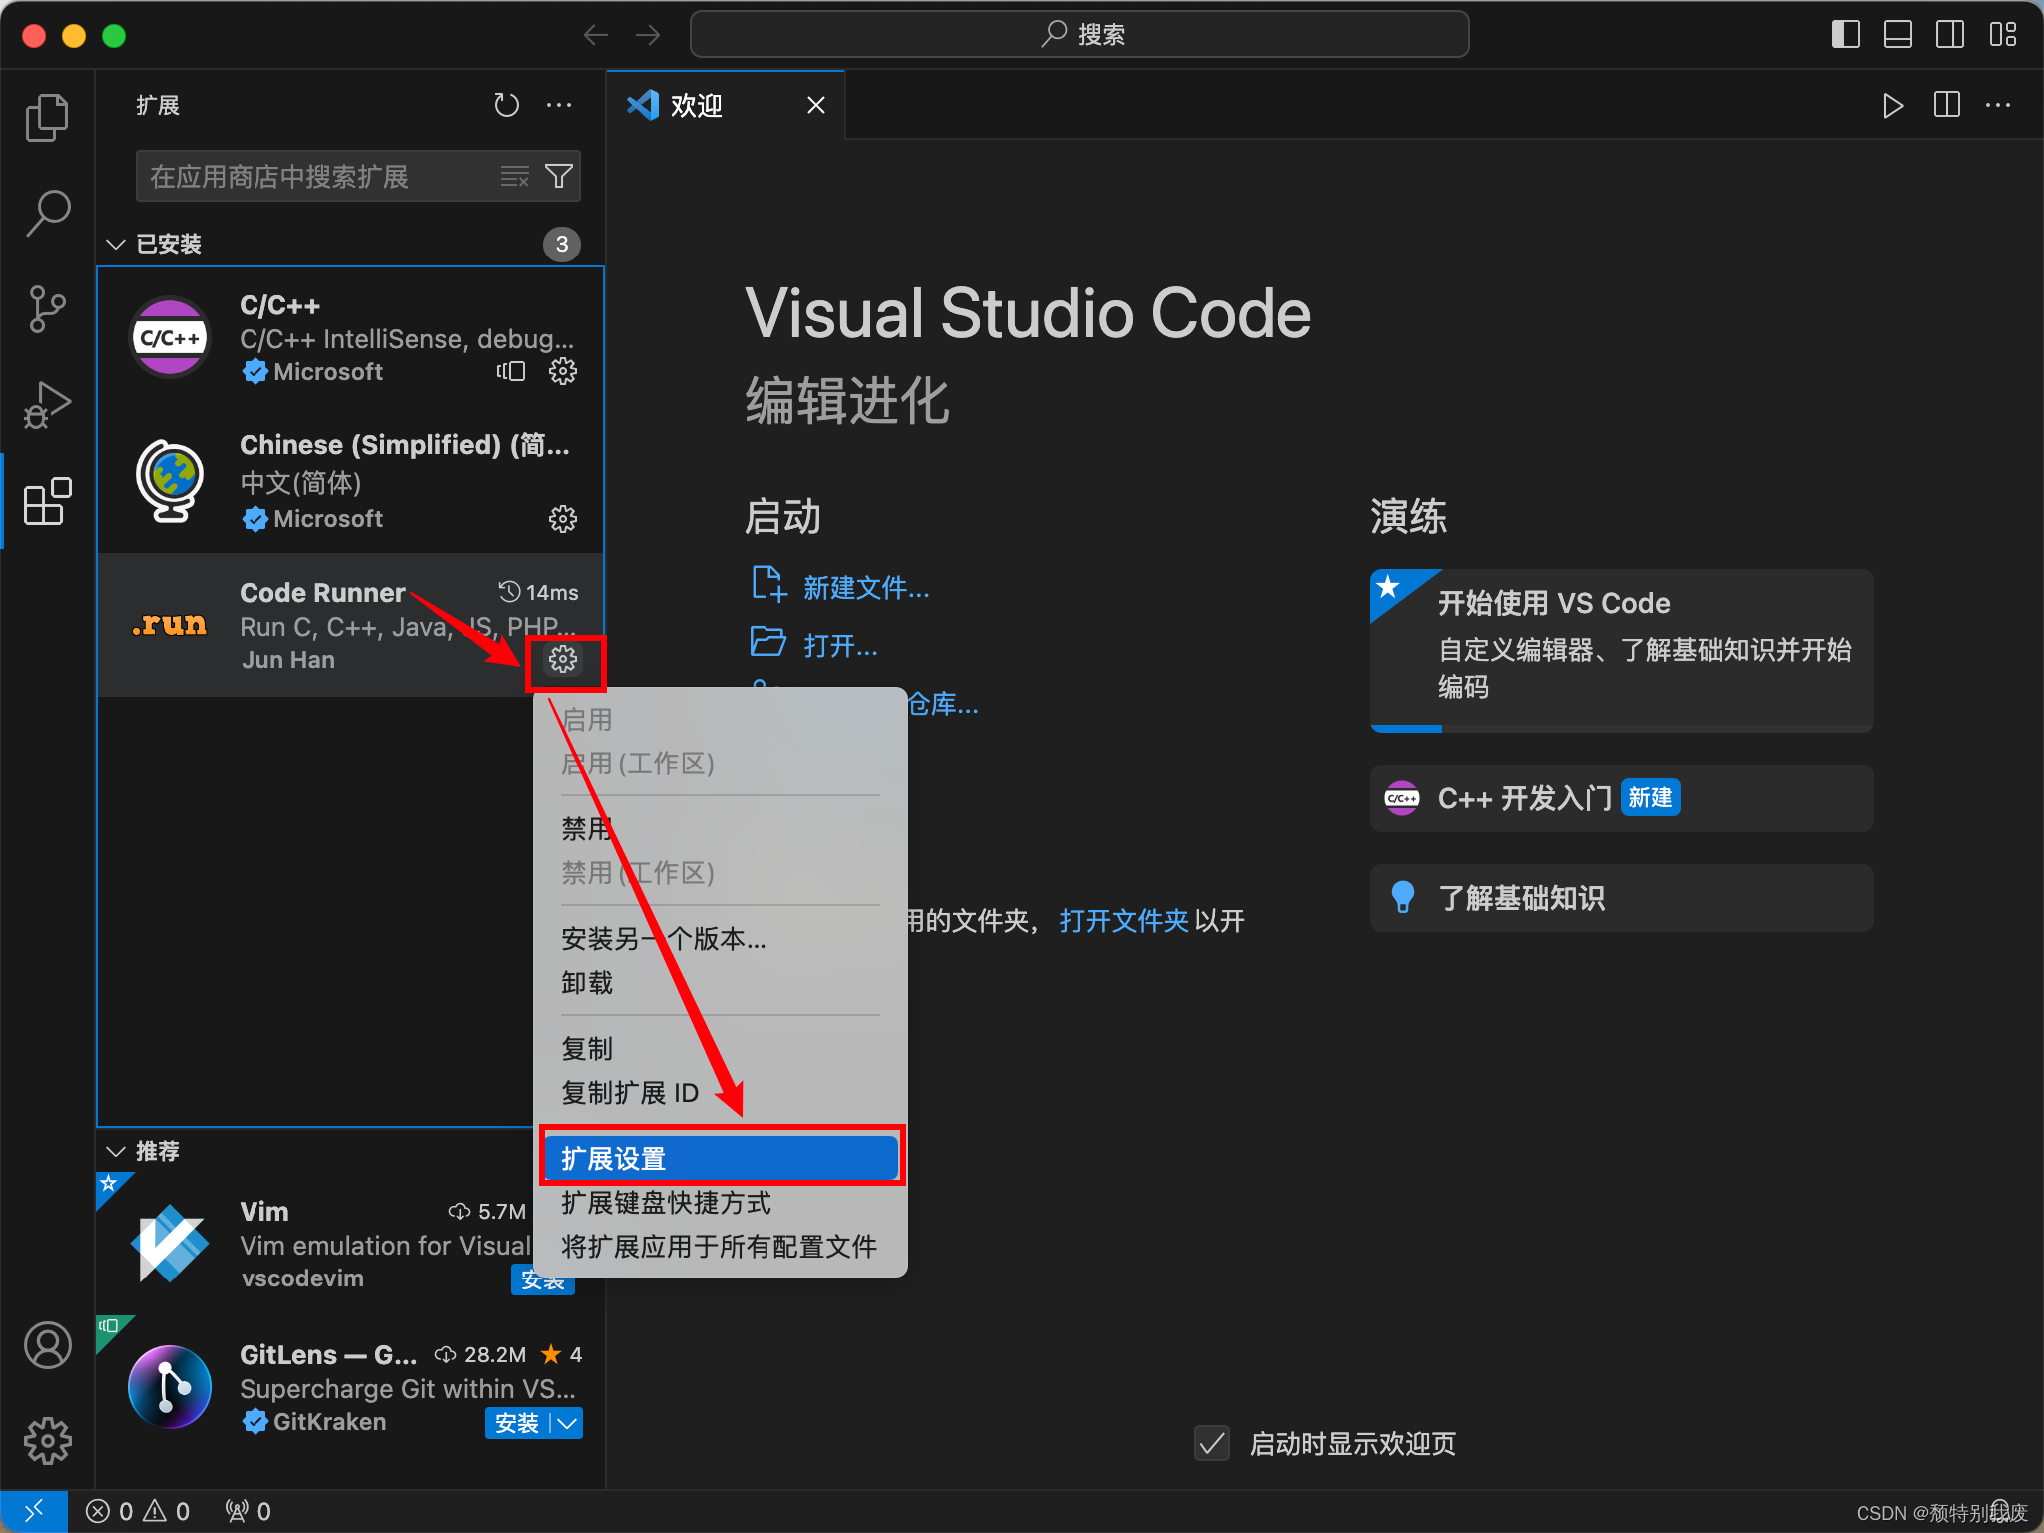Open editor more actions ellipsis
Image resolution: width=2044 pixels, height=1533 pixels.
[x=1998, y=105]
